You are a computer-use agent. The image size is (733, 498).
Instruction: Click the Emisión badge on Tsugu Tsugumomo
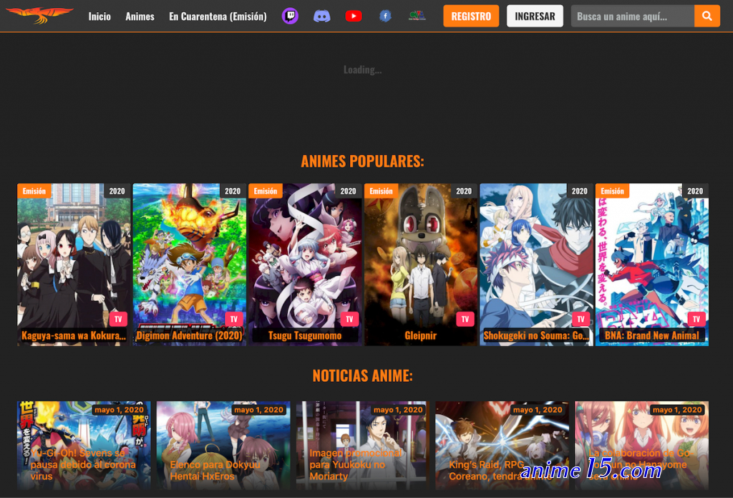[266, 191]
